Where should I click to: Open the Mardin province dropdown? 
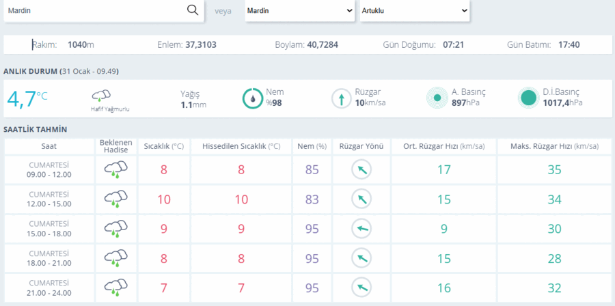(300, 11)
